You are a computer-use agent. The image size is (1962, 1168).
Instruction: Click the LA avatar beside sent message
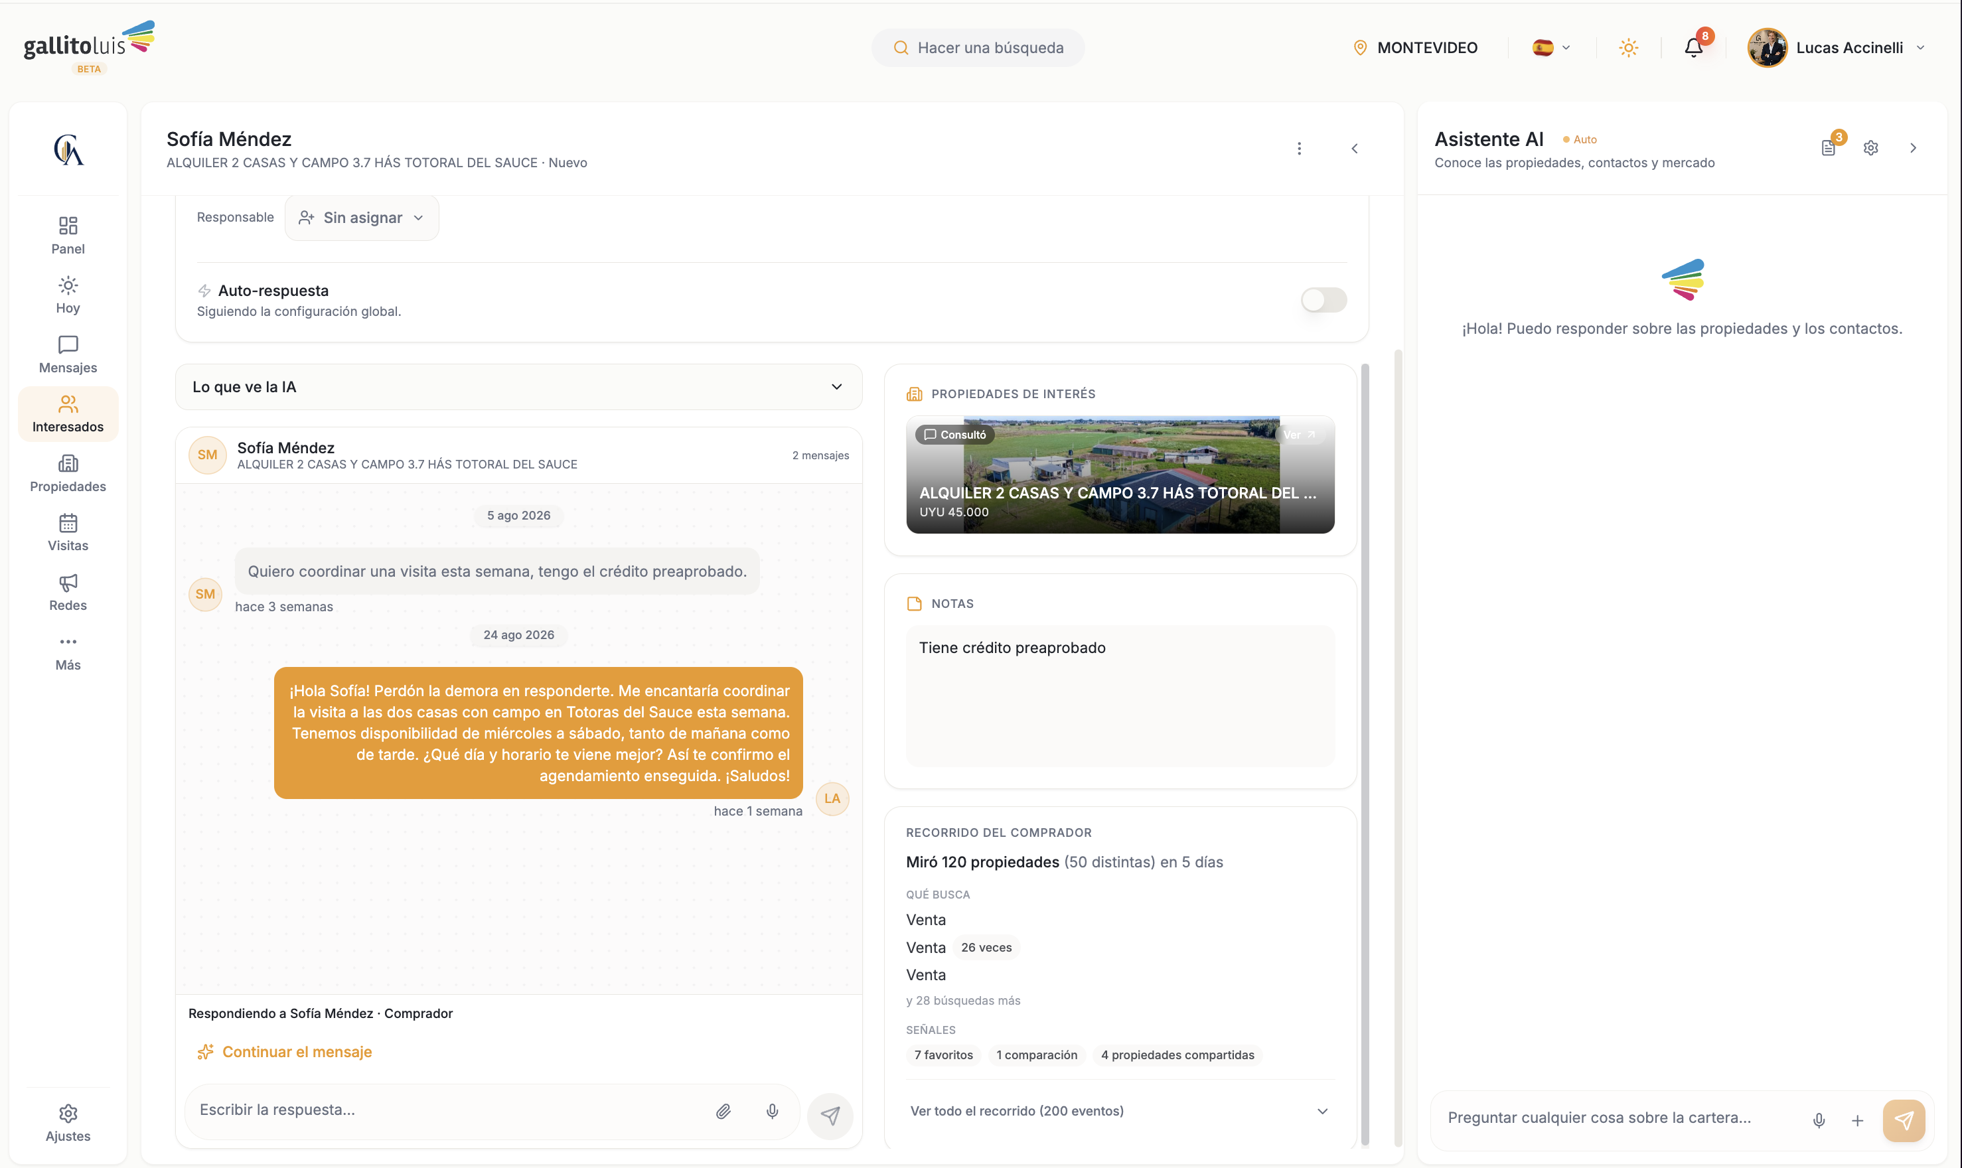(x=832, y=799)
